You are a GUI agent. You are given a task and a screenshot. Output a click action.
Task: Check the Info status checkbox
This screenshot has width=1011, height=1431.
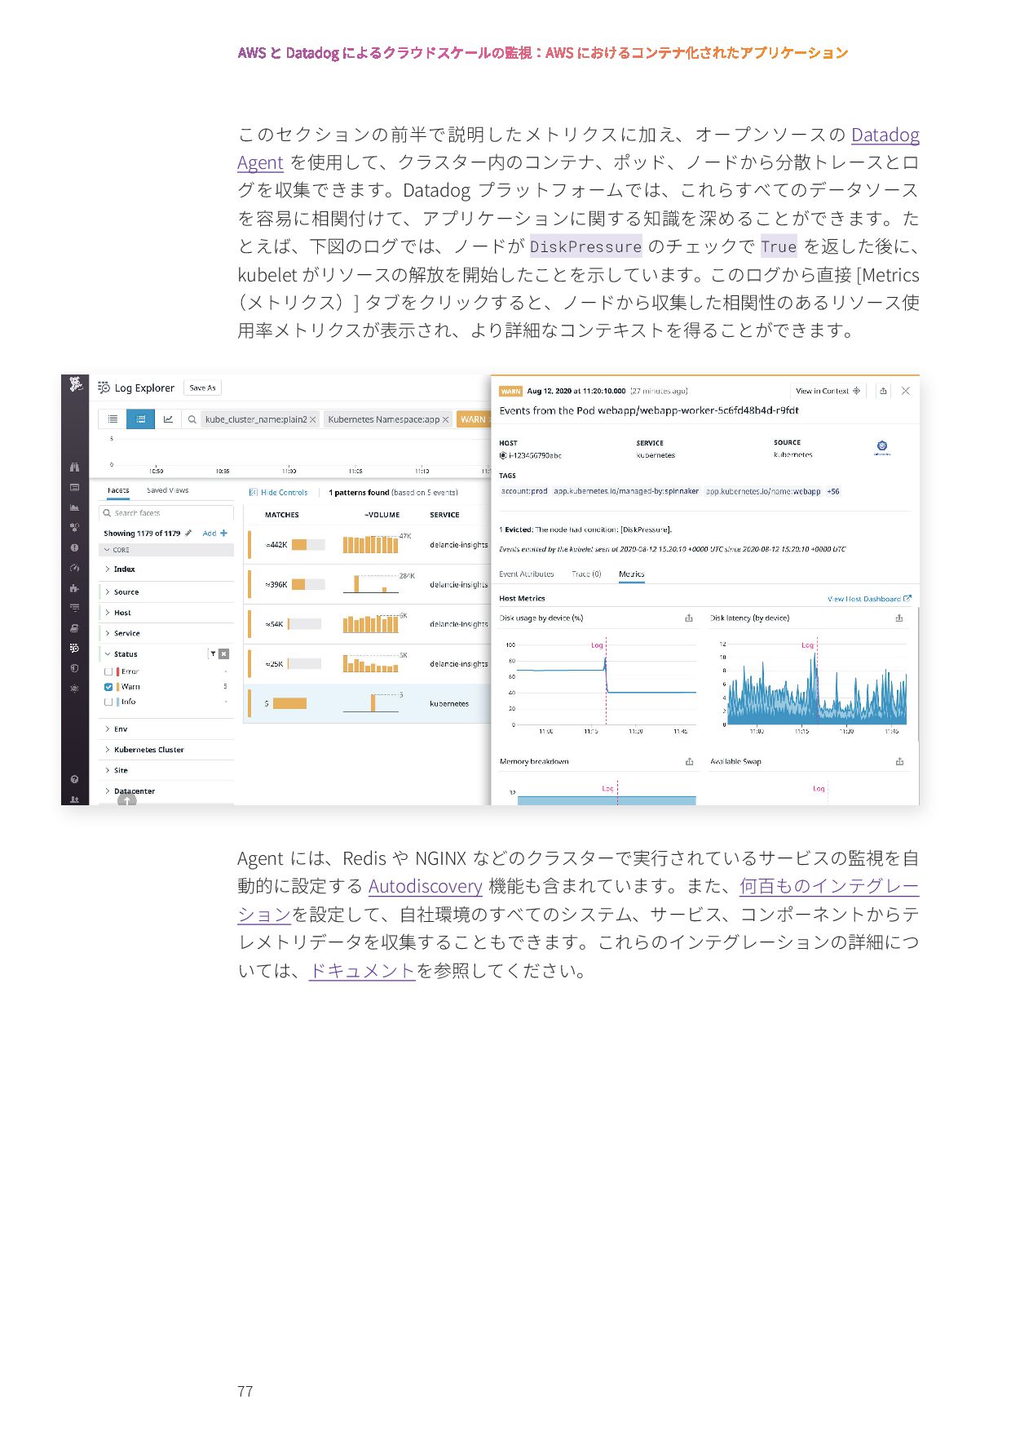pos(108,702)
